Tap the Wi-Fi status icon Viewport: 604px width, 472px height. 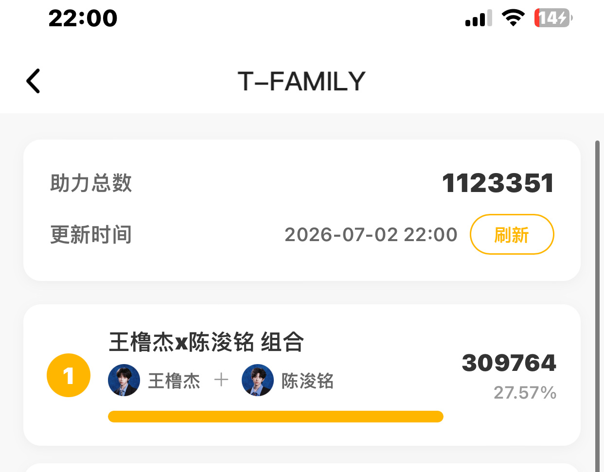point(513,18)
